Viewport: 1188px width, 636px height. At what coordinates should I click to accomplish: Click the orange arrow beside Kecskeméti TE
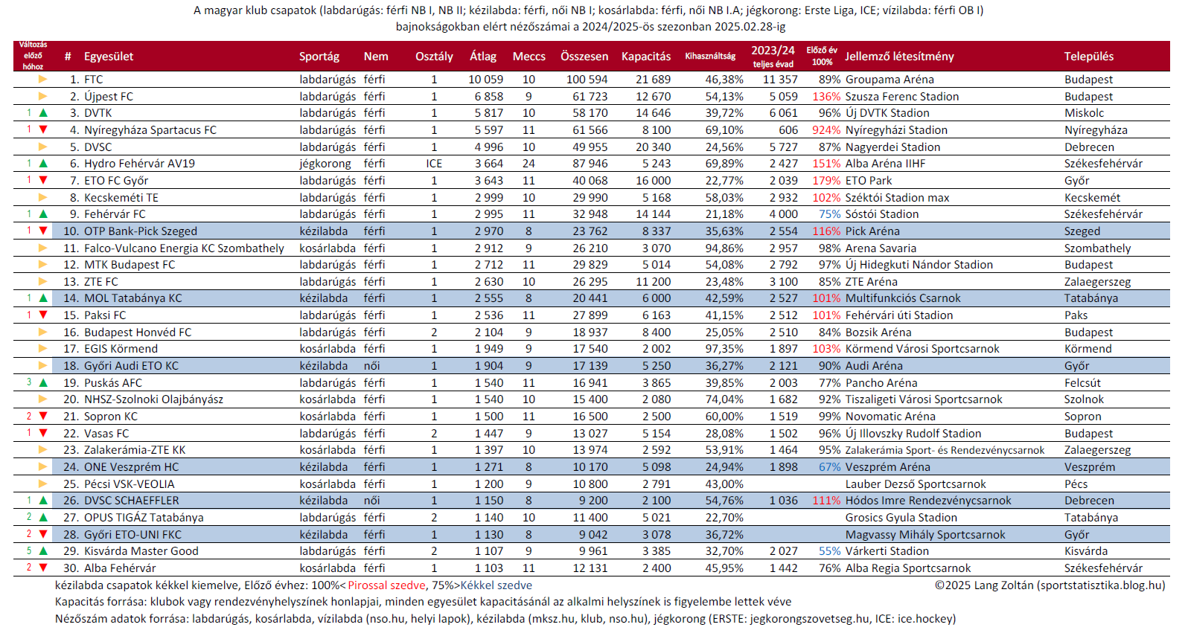pos(43,197)
